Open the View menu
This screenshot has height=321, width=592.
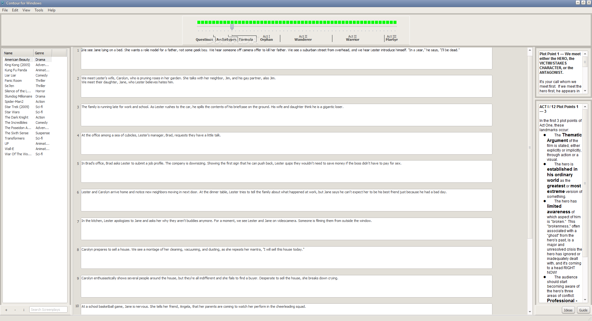pyautogui.click(x=26, y=10)
